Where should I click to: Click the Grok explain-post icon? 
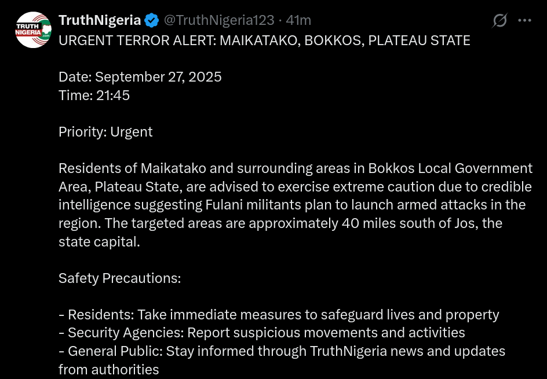click(x=499, y=21)
